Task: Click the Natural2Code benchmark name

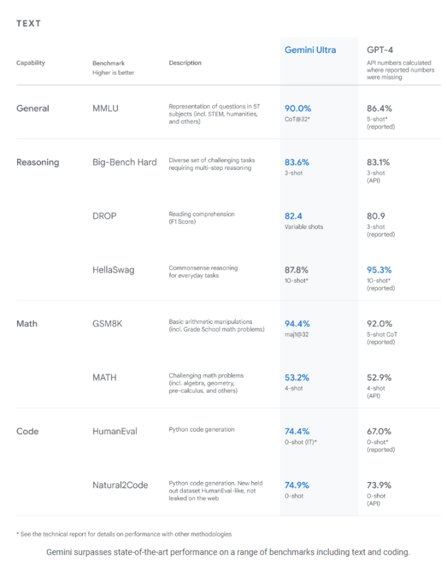Action: [120, 485]
